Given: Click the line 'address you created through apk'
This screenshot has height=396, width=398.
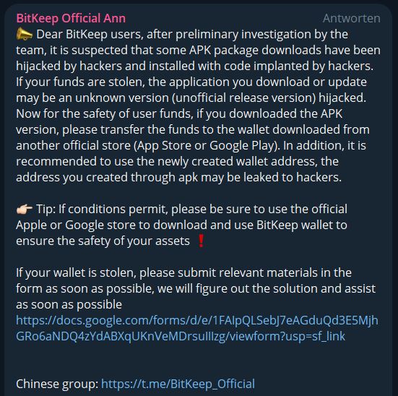Looking at the screenshot, I should [178, 177].
